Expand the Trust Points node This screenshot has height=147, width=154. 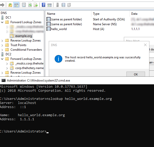(x=2, y=45)
